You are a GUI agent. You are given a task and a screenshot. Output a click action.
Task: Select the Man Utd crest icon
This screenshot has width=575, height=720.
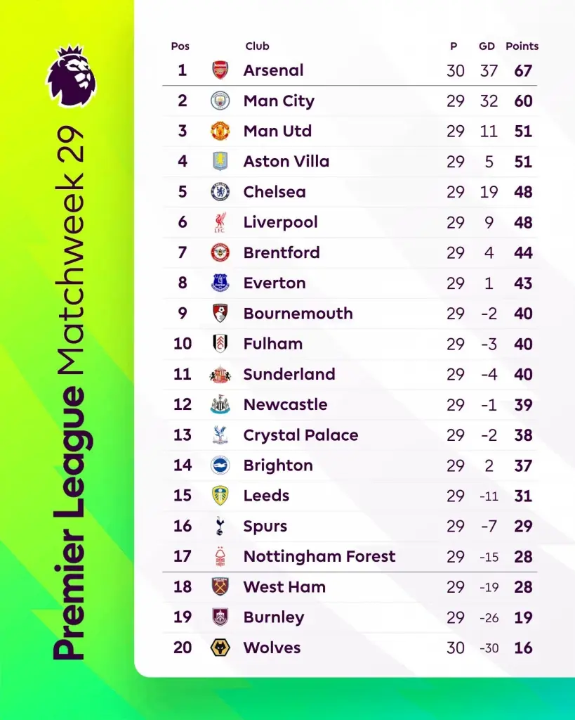[x=220, y=131]
